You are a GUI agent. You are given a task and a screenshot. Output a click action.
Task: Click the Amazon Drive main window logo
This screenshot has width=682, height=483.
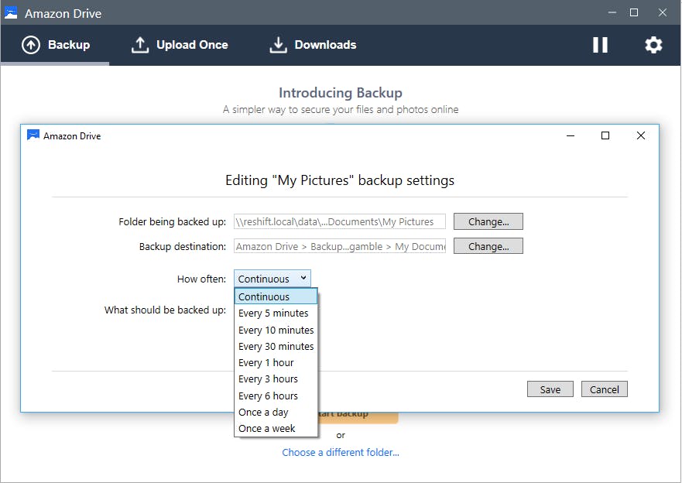[x=11, y=13]
